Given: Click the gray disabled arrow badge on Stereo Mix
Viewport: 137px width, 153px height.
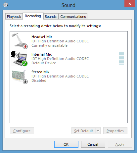Looking at the screenshot, I should (25, 82).
